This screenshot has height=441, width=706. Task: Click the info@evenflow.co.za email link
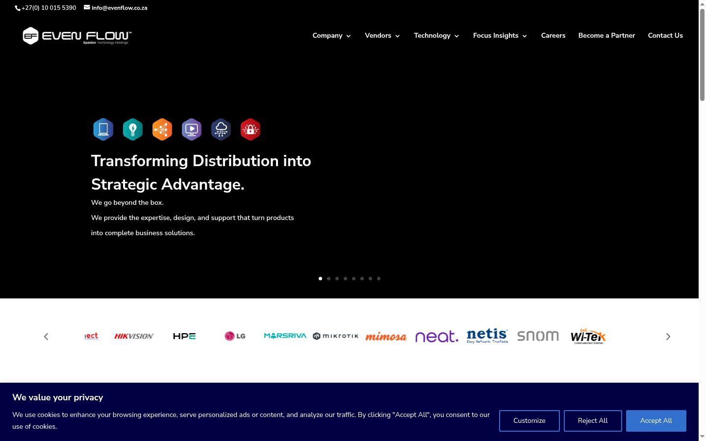click(120, 8)
